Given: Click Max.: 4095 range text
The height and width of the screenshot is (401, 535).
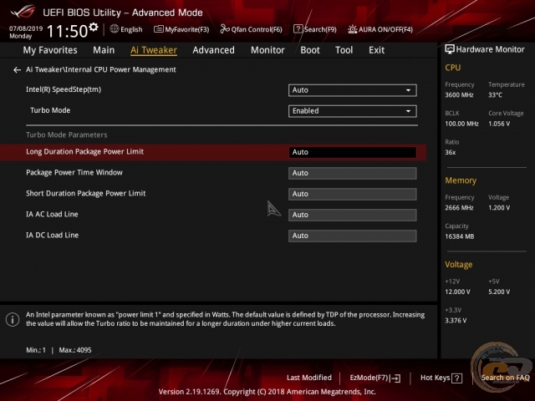Looking at the screenshot, I should [75, 350].
